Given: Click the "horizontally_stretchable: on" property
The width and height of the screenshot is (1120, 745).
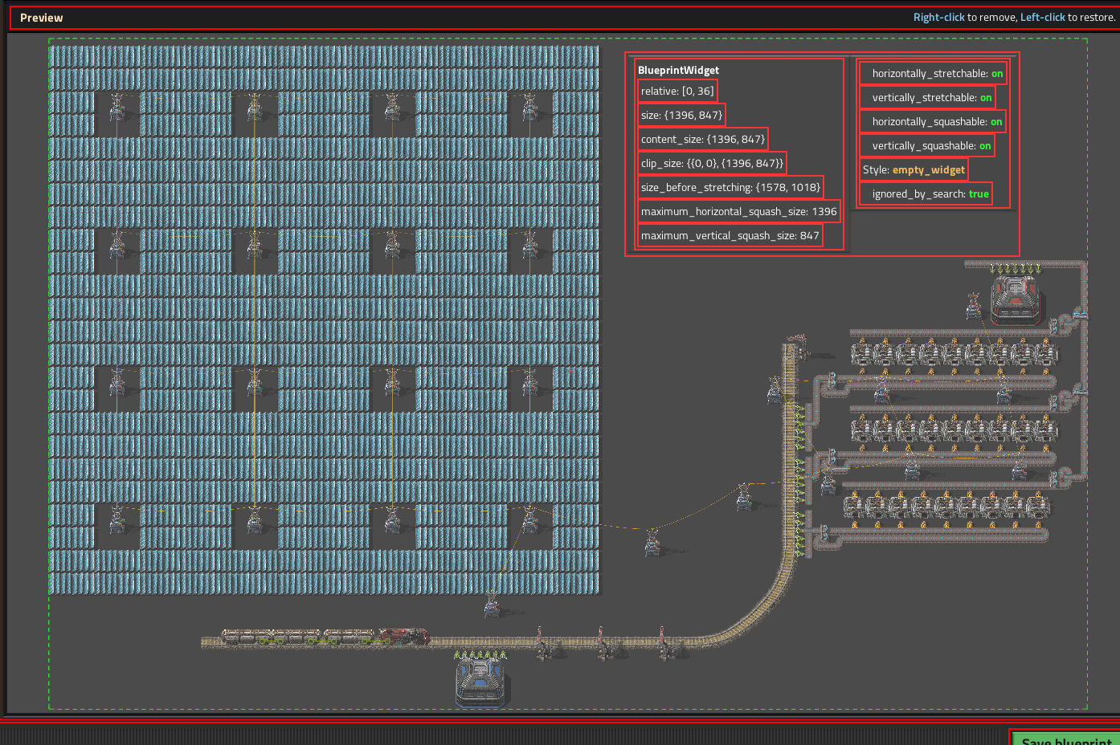Looking at the screenshot, I should coord(933,73).
